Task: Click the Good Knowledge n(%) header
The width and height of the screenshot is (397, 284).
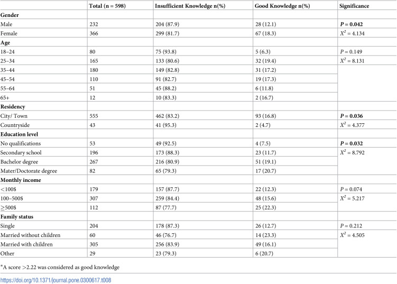Action: pos(282,6)
